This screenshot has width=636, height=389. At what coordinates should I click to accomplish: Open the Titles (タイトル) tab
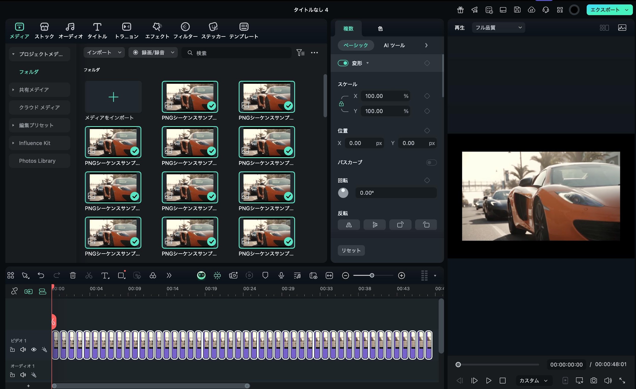(97, 31)
